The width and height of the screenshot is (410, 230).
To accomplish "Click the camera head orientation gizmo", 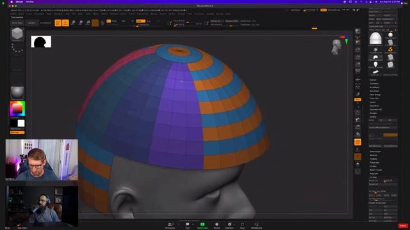I will 337,47.
